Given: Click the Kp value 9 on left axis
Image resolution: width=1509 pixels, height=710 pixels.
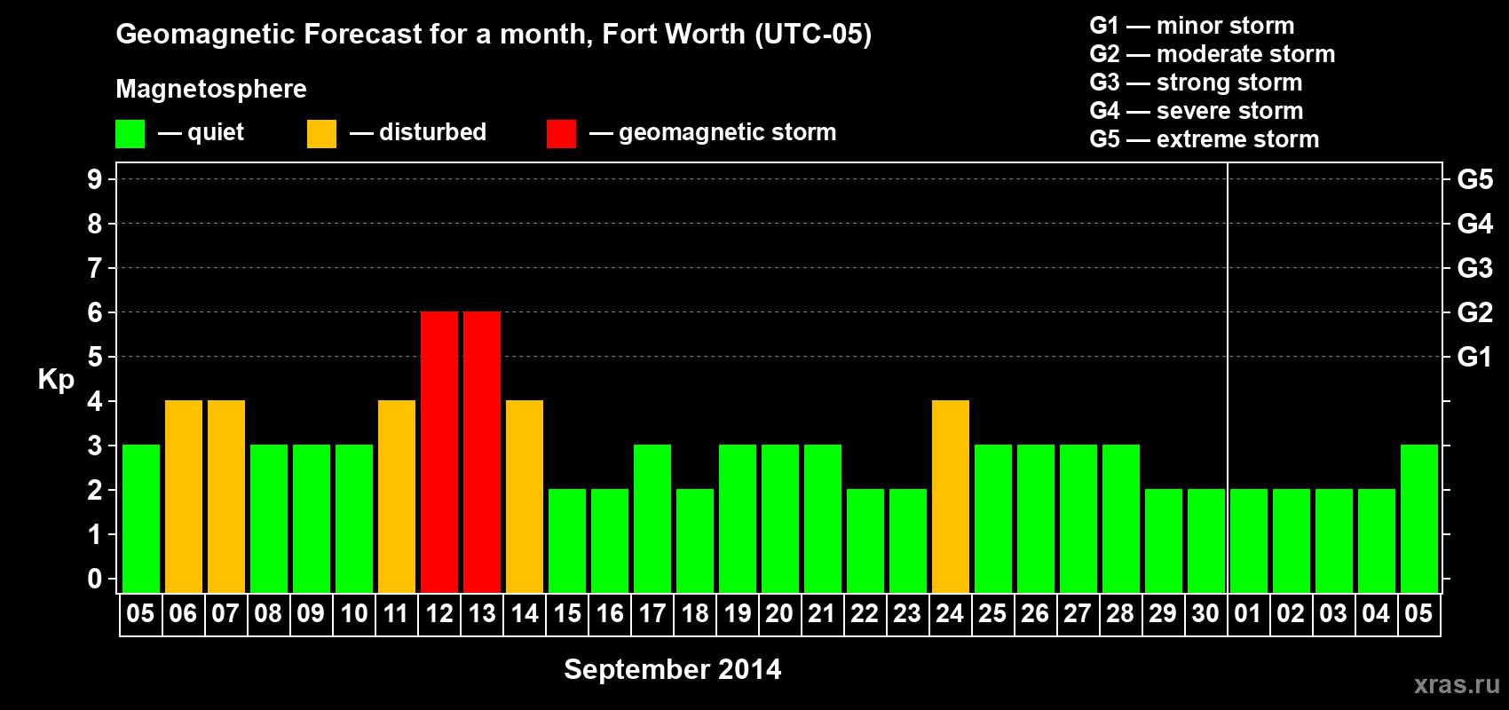Looking at the screenshot, I should pyautogui.click(x=95, y=179).
